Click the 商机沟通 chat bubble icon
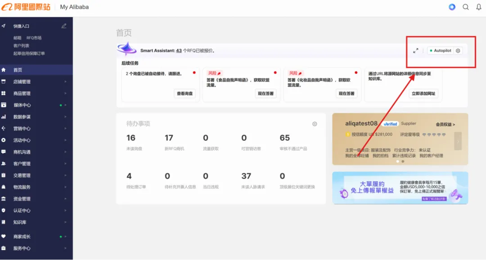The image size is (486, 260). tap(4, 152)
